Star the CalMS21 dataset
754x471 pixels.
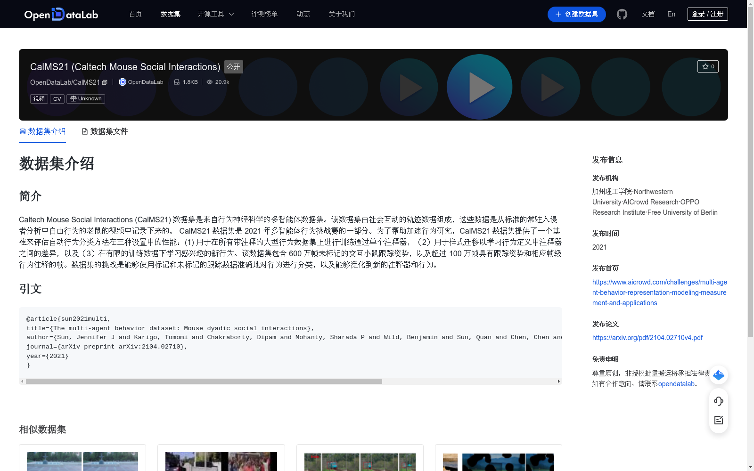pos(708,66)
